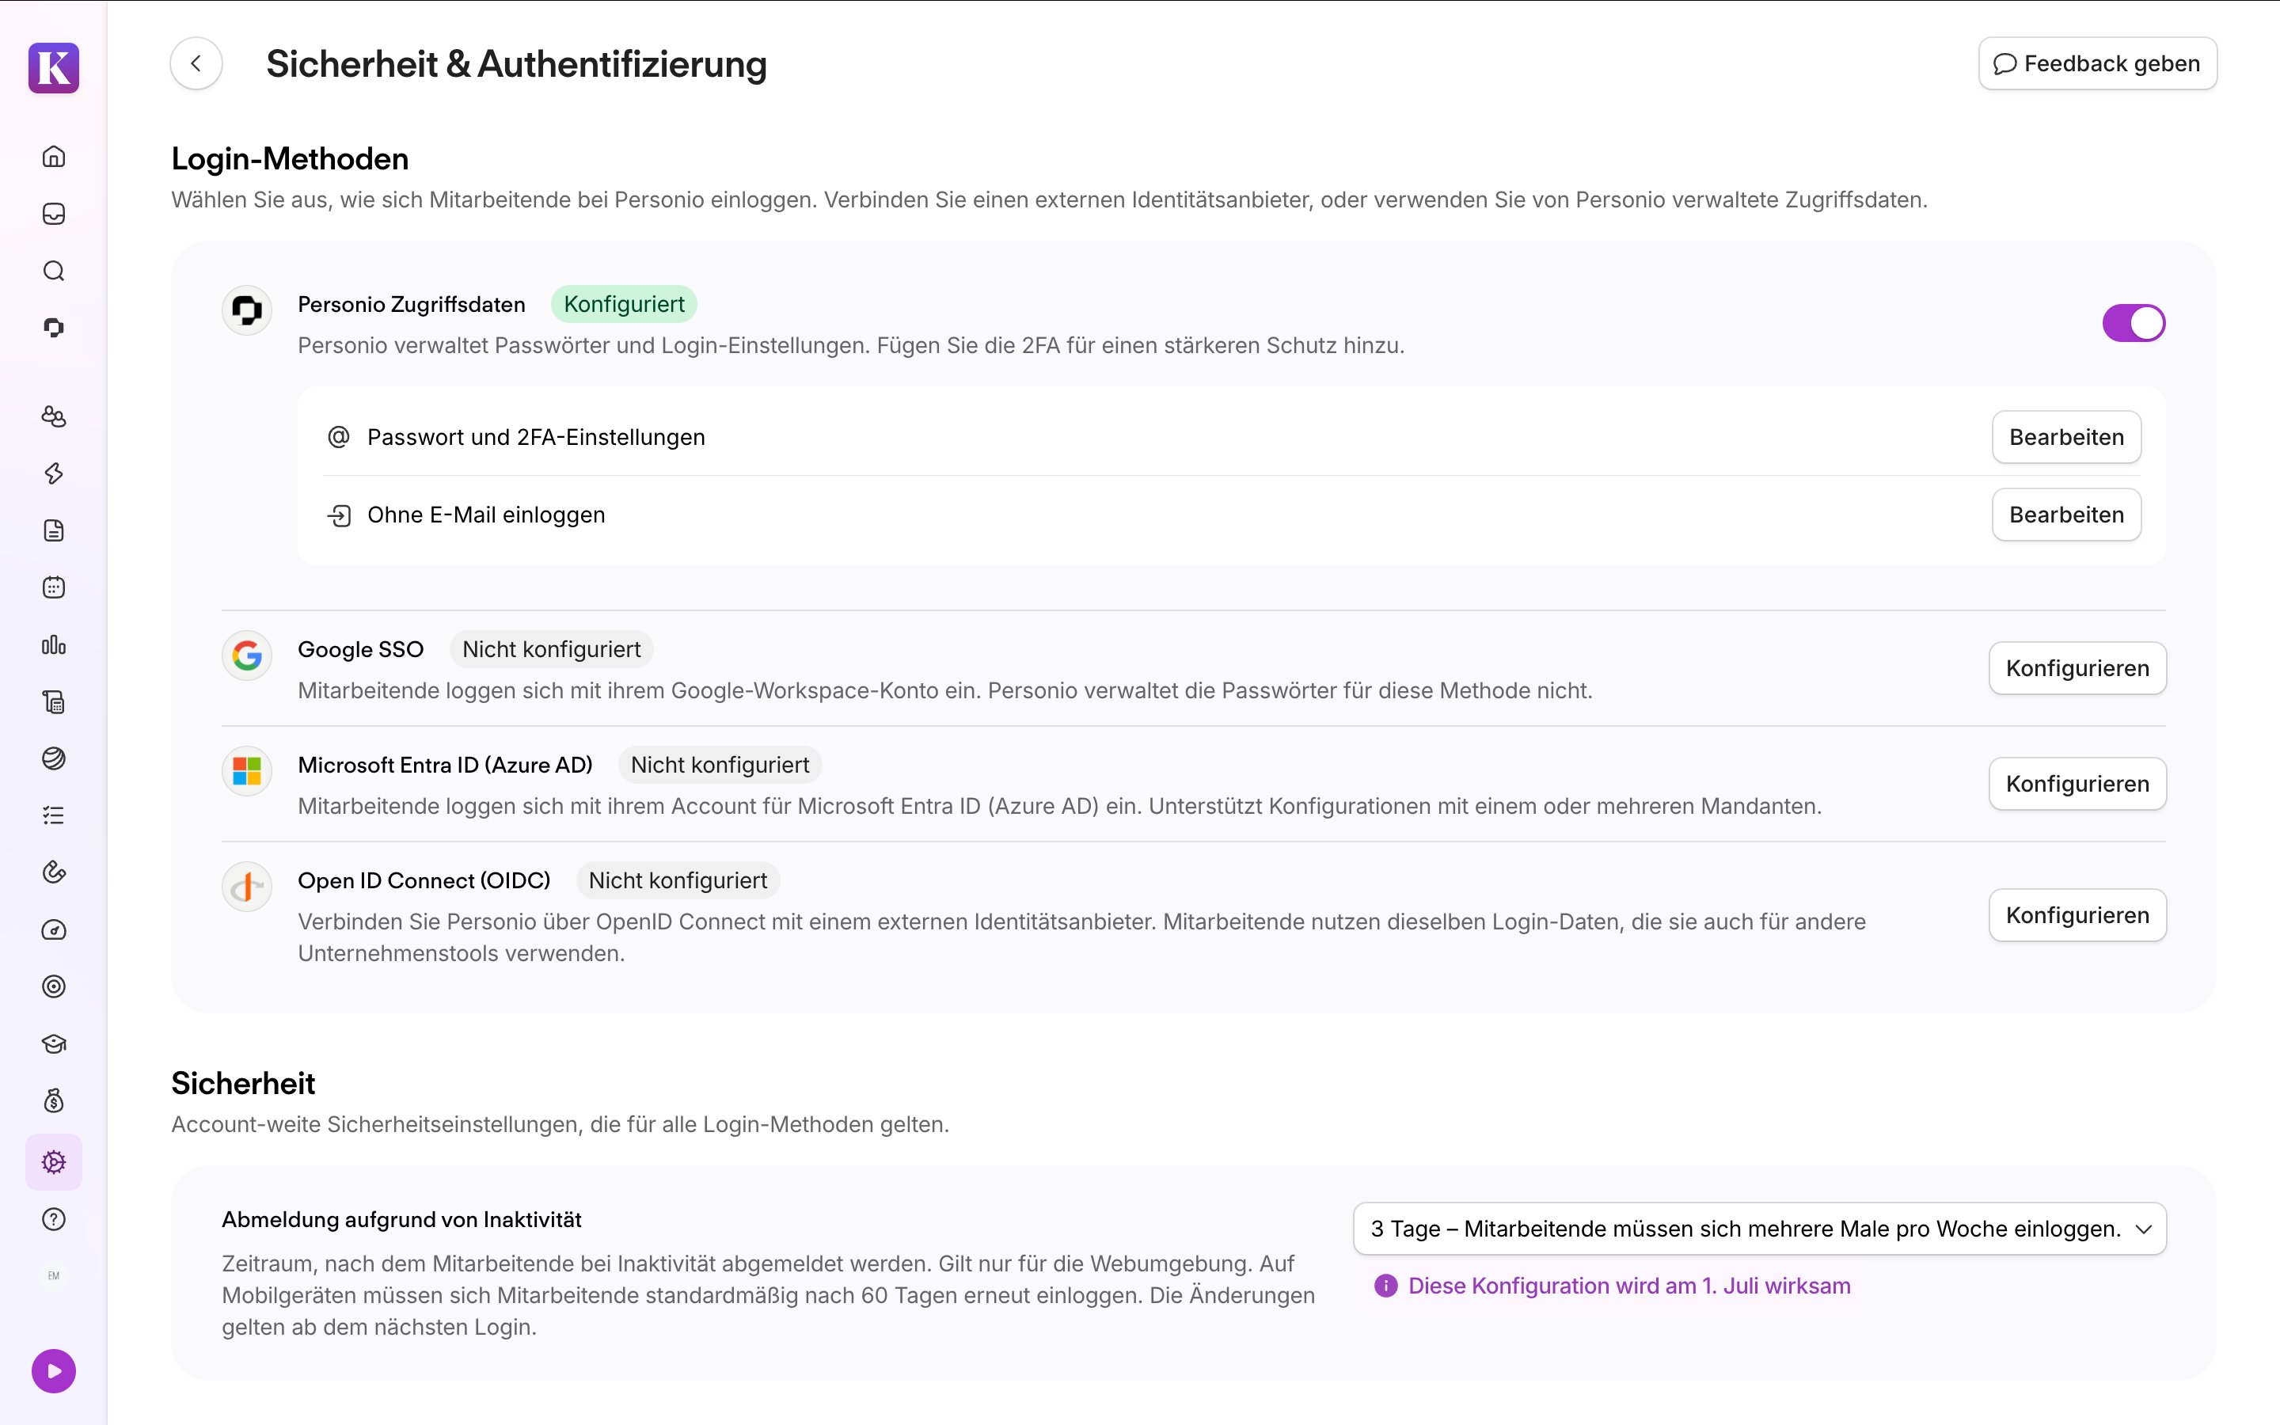
Task: Open the Help question mark icon
Action: [54, 1219]
